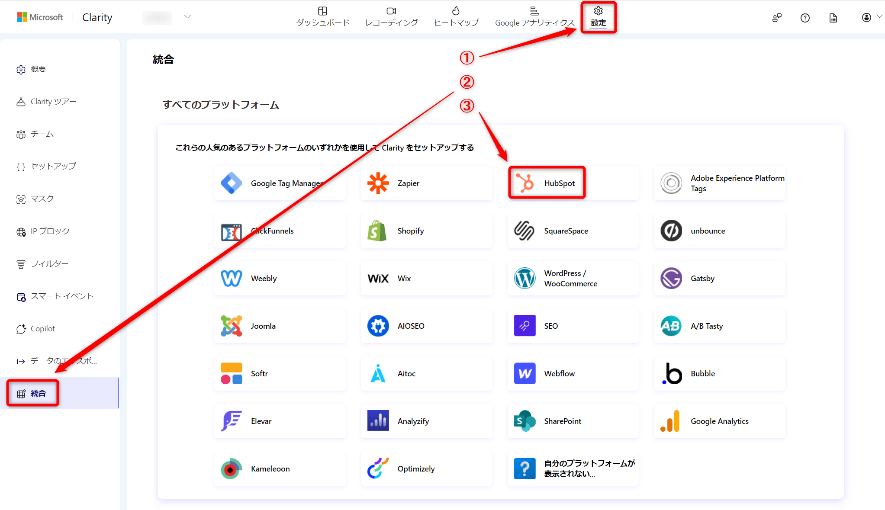885x510 pixels.
Task: Click the Weebly W icon
Action: click(232, 278)
